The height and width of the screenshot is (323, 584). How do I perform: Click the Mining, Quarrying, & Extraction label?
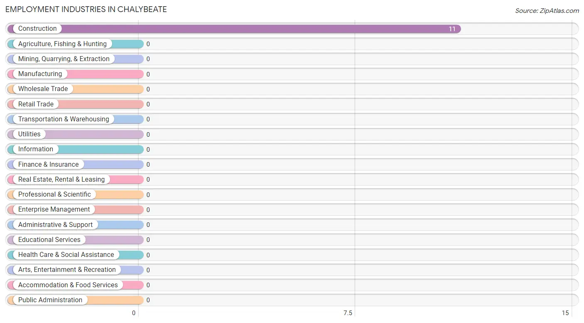point(64,59)
